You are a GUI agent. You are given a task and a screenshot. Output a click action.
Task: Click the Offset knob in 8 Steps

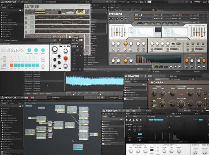tap(43, 50)
